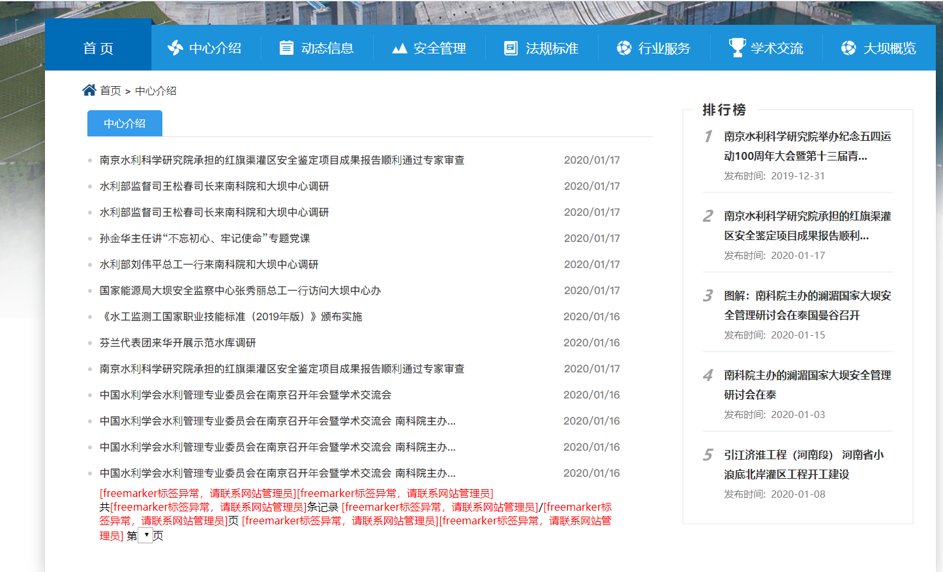Click the document icon beside 动态信息
Image resolution: width=943 pixels, height=572 pixels.
[x=286, y=48]
